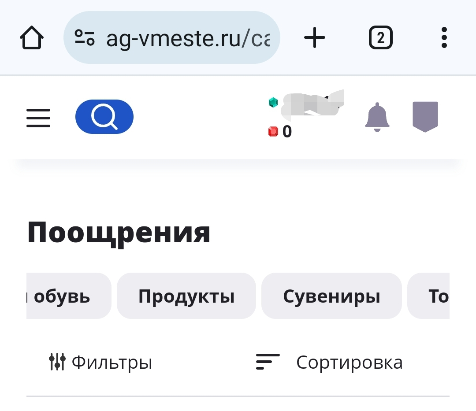Open browser three-dot overflow menu
This screenshot has width=476, height=411.
444,37
